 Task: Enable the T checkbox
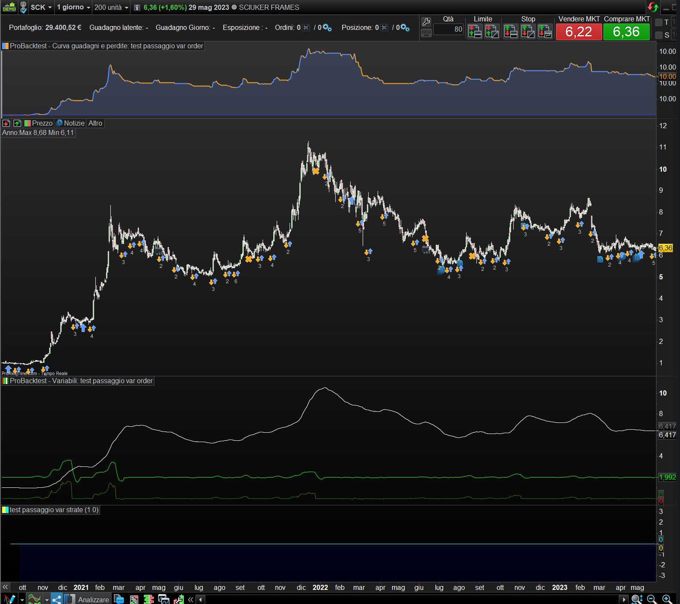click(659, 23)
